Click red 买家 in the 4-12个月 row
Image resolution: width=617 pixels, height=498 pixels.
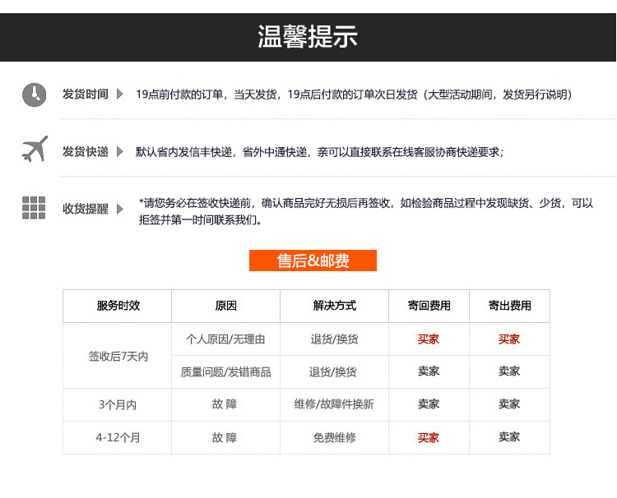pos(429,438)
